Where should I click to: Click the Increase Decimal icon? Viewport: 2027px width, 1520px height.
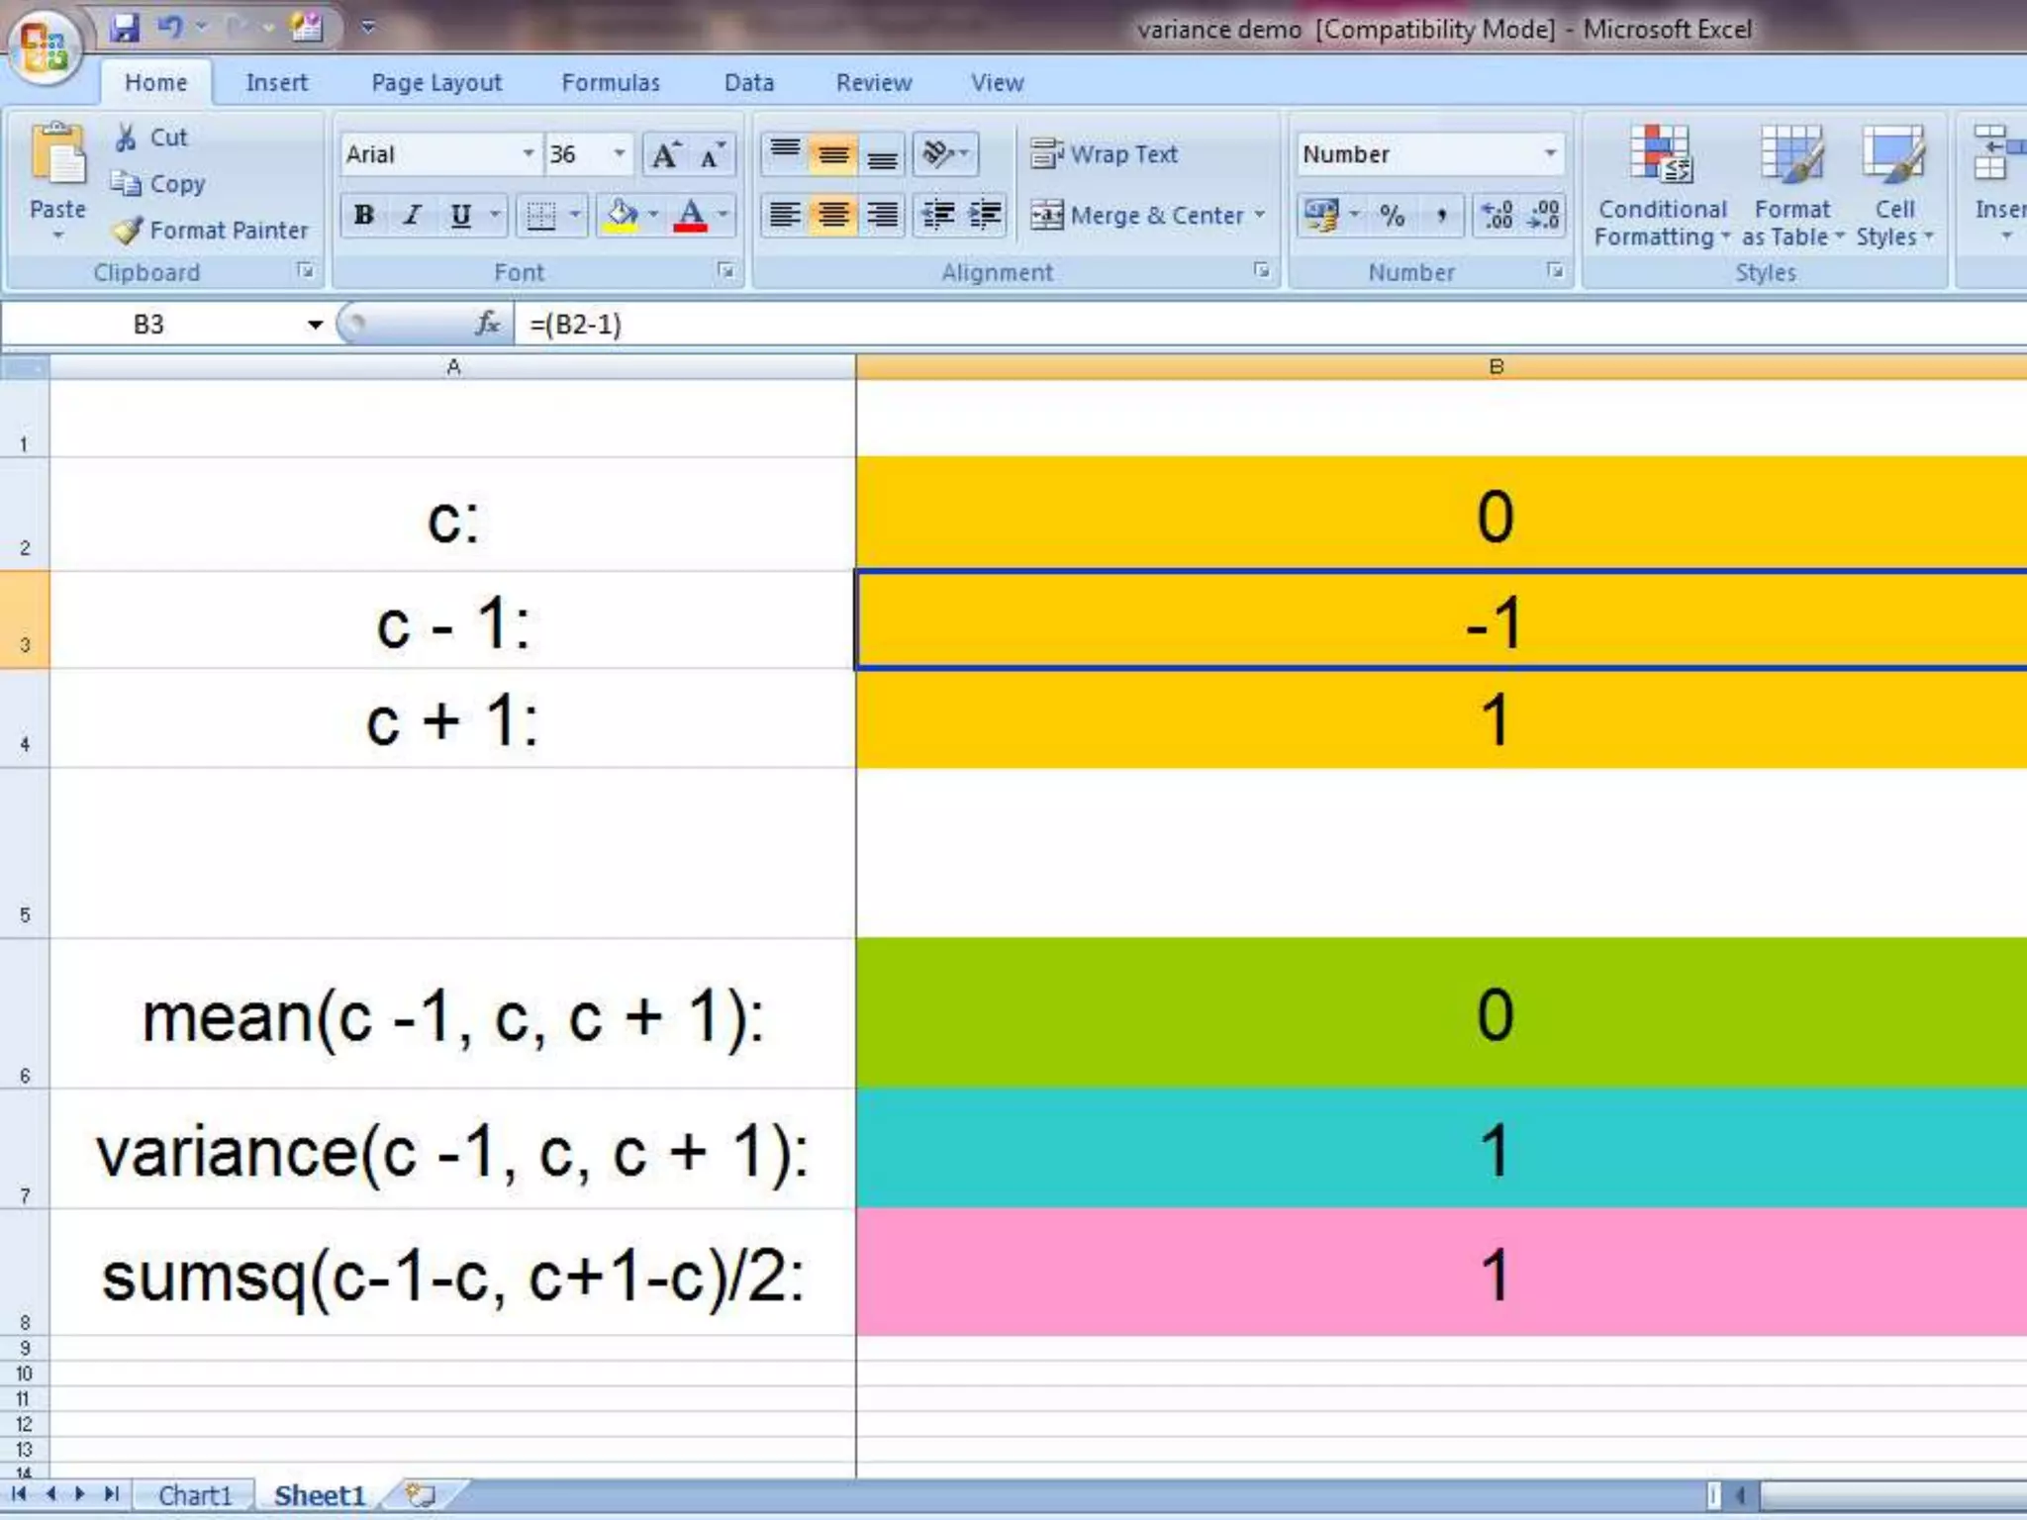[x=1496, y=215]
